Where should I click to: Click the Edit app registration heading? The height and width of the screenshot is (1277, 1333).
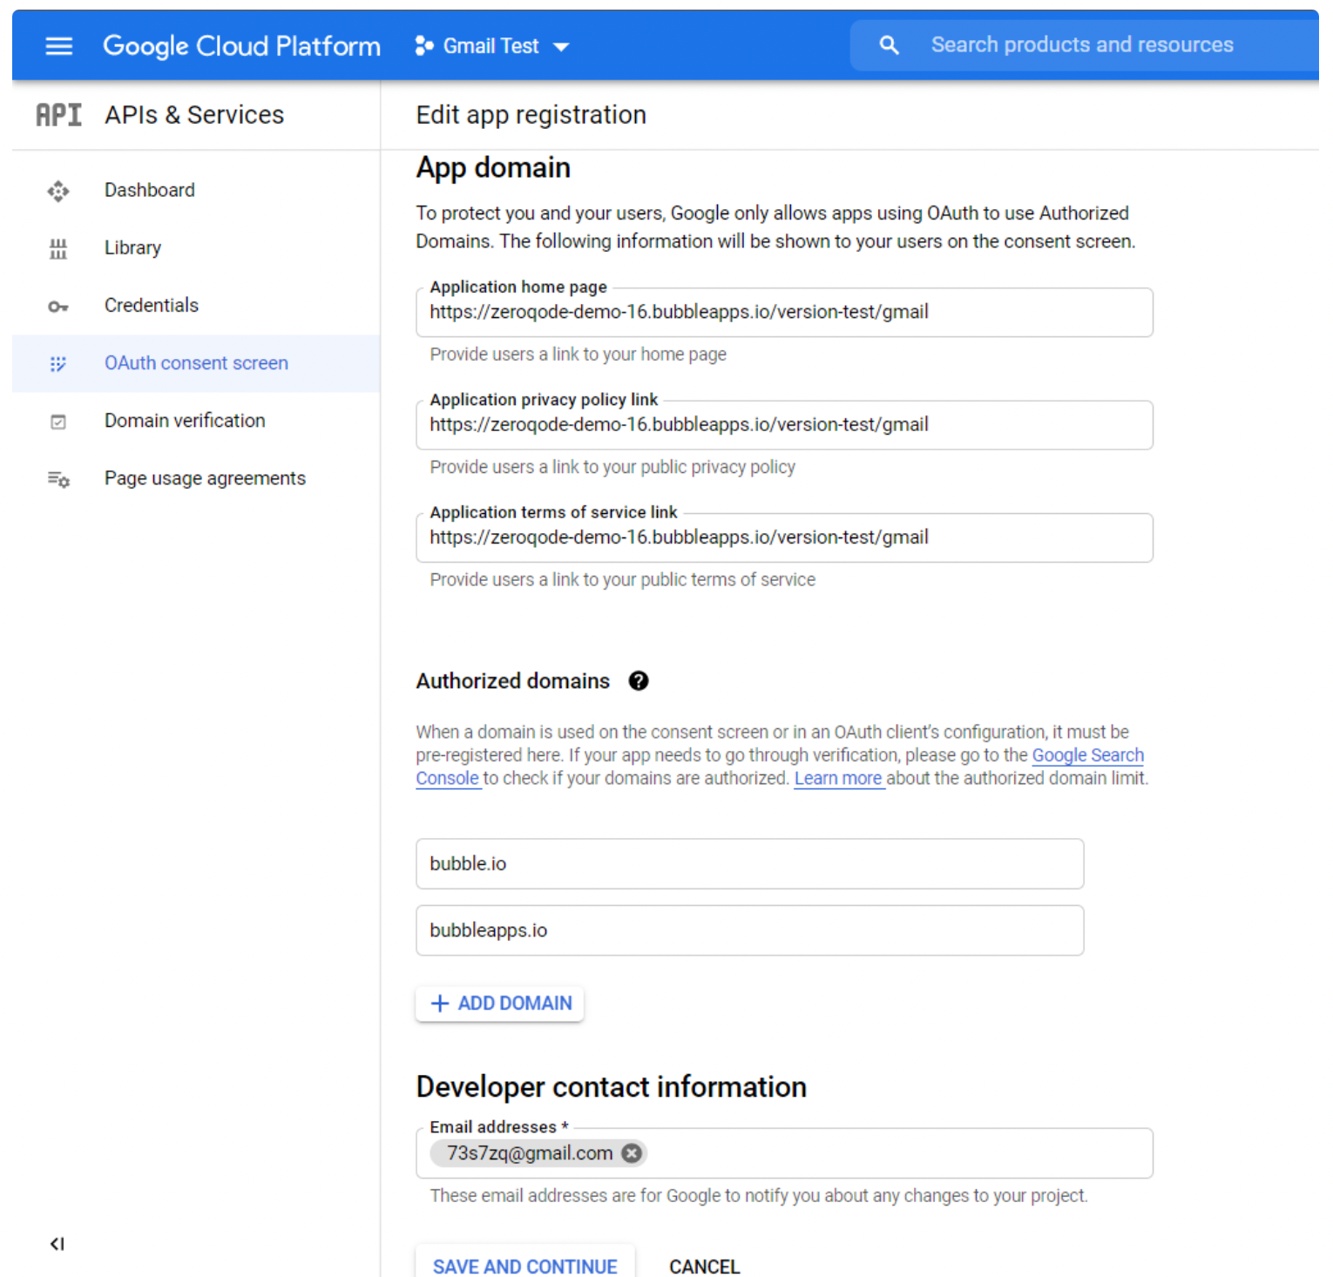tap(531, 115)
